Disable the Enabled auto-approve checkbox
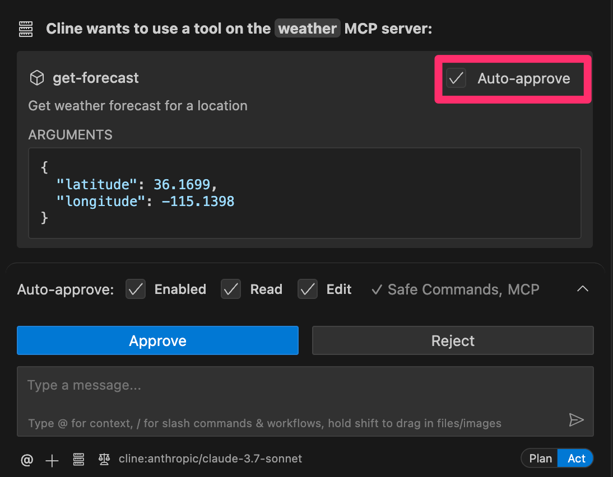Image resolution: width=613 pixels, height=477 pixels. click(135, 289)
